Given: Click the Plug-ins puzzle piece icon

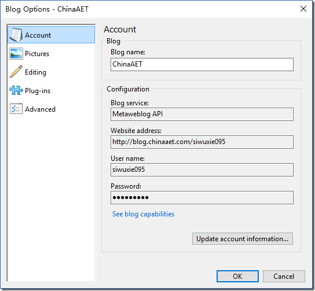Looking at the screenshot, I should [16, 90].
